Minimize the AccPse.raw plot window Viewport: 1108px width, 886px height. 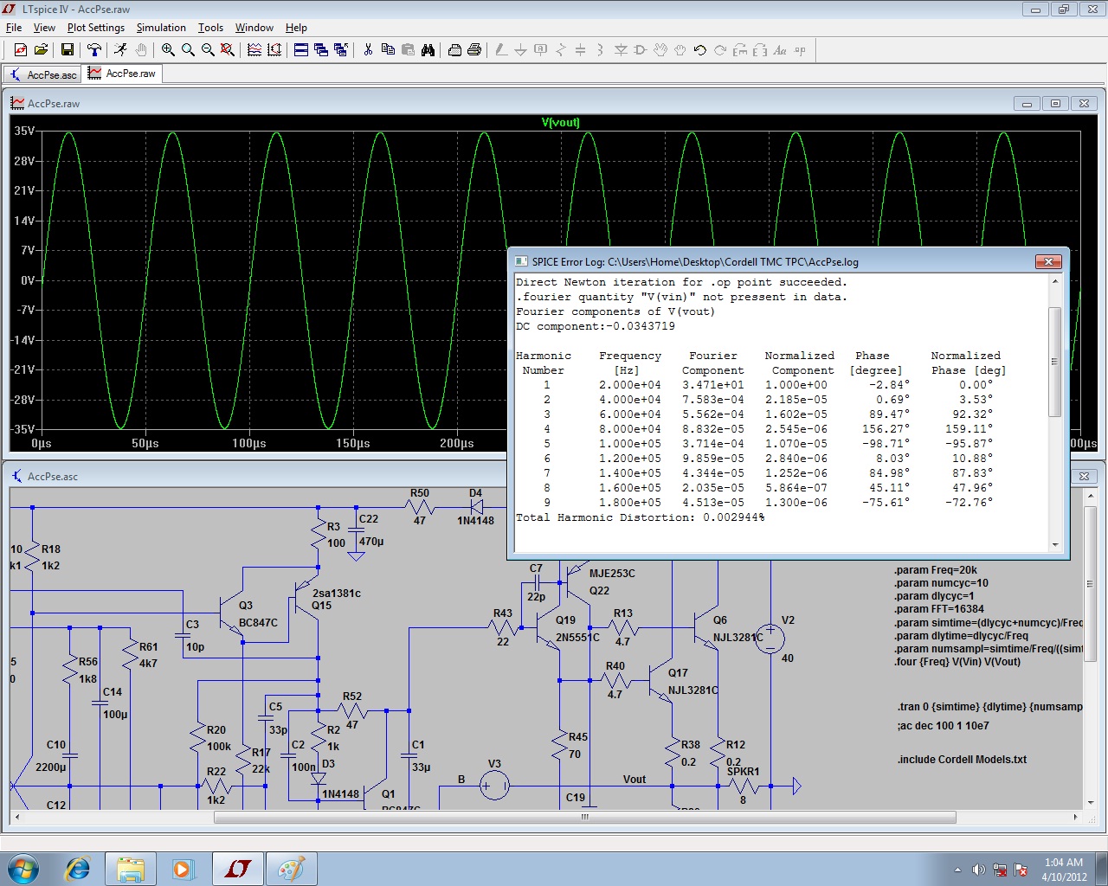pyautogui.click(x=1027, y=103)
